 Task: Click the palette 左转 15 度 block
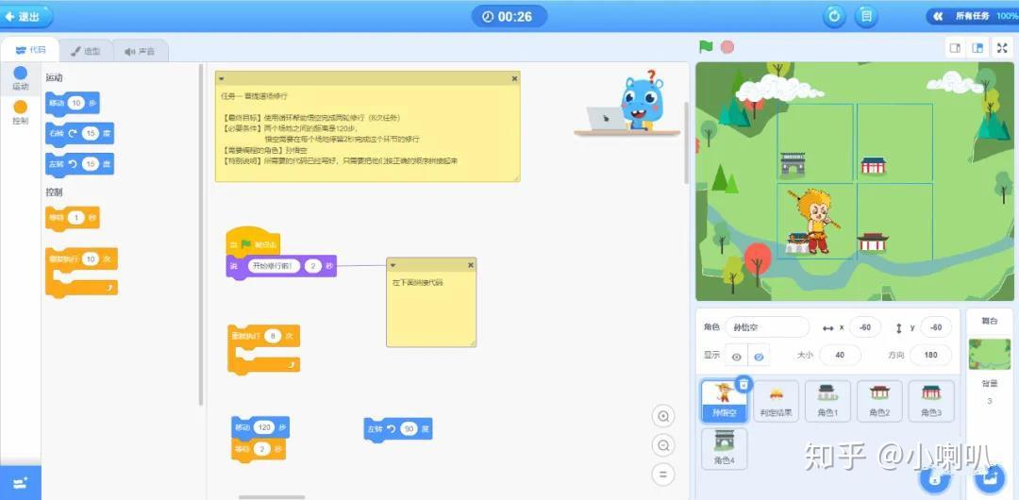pos(80,164)
